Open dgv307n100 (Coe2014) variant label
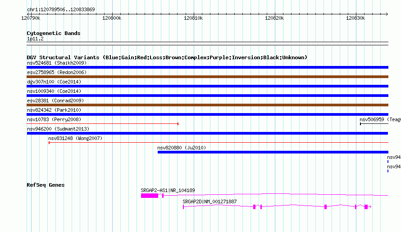The height and width of the screenshot is (232, 401). pos(54,82)
